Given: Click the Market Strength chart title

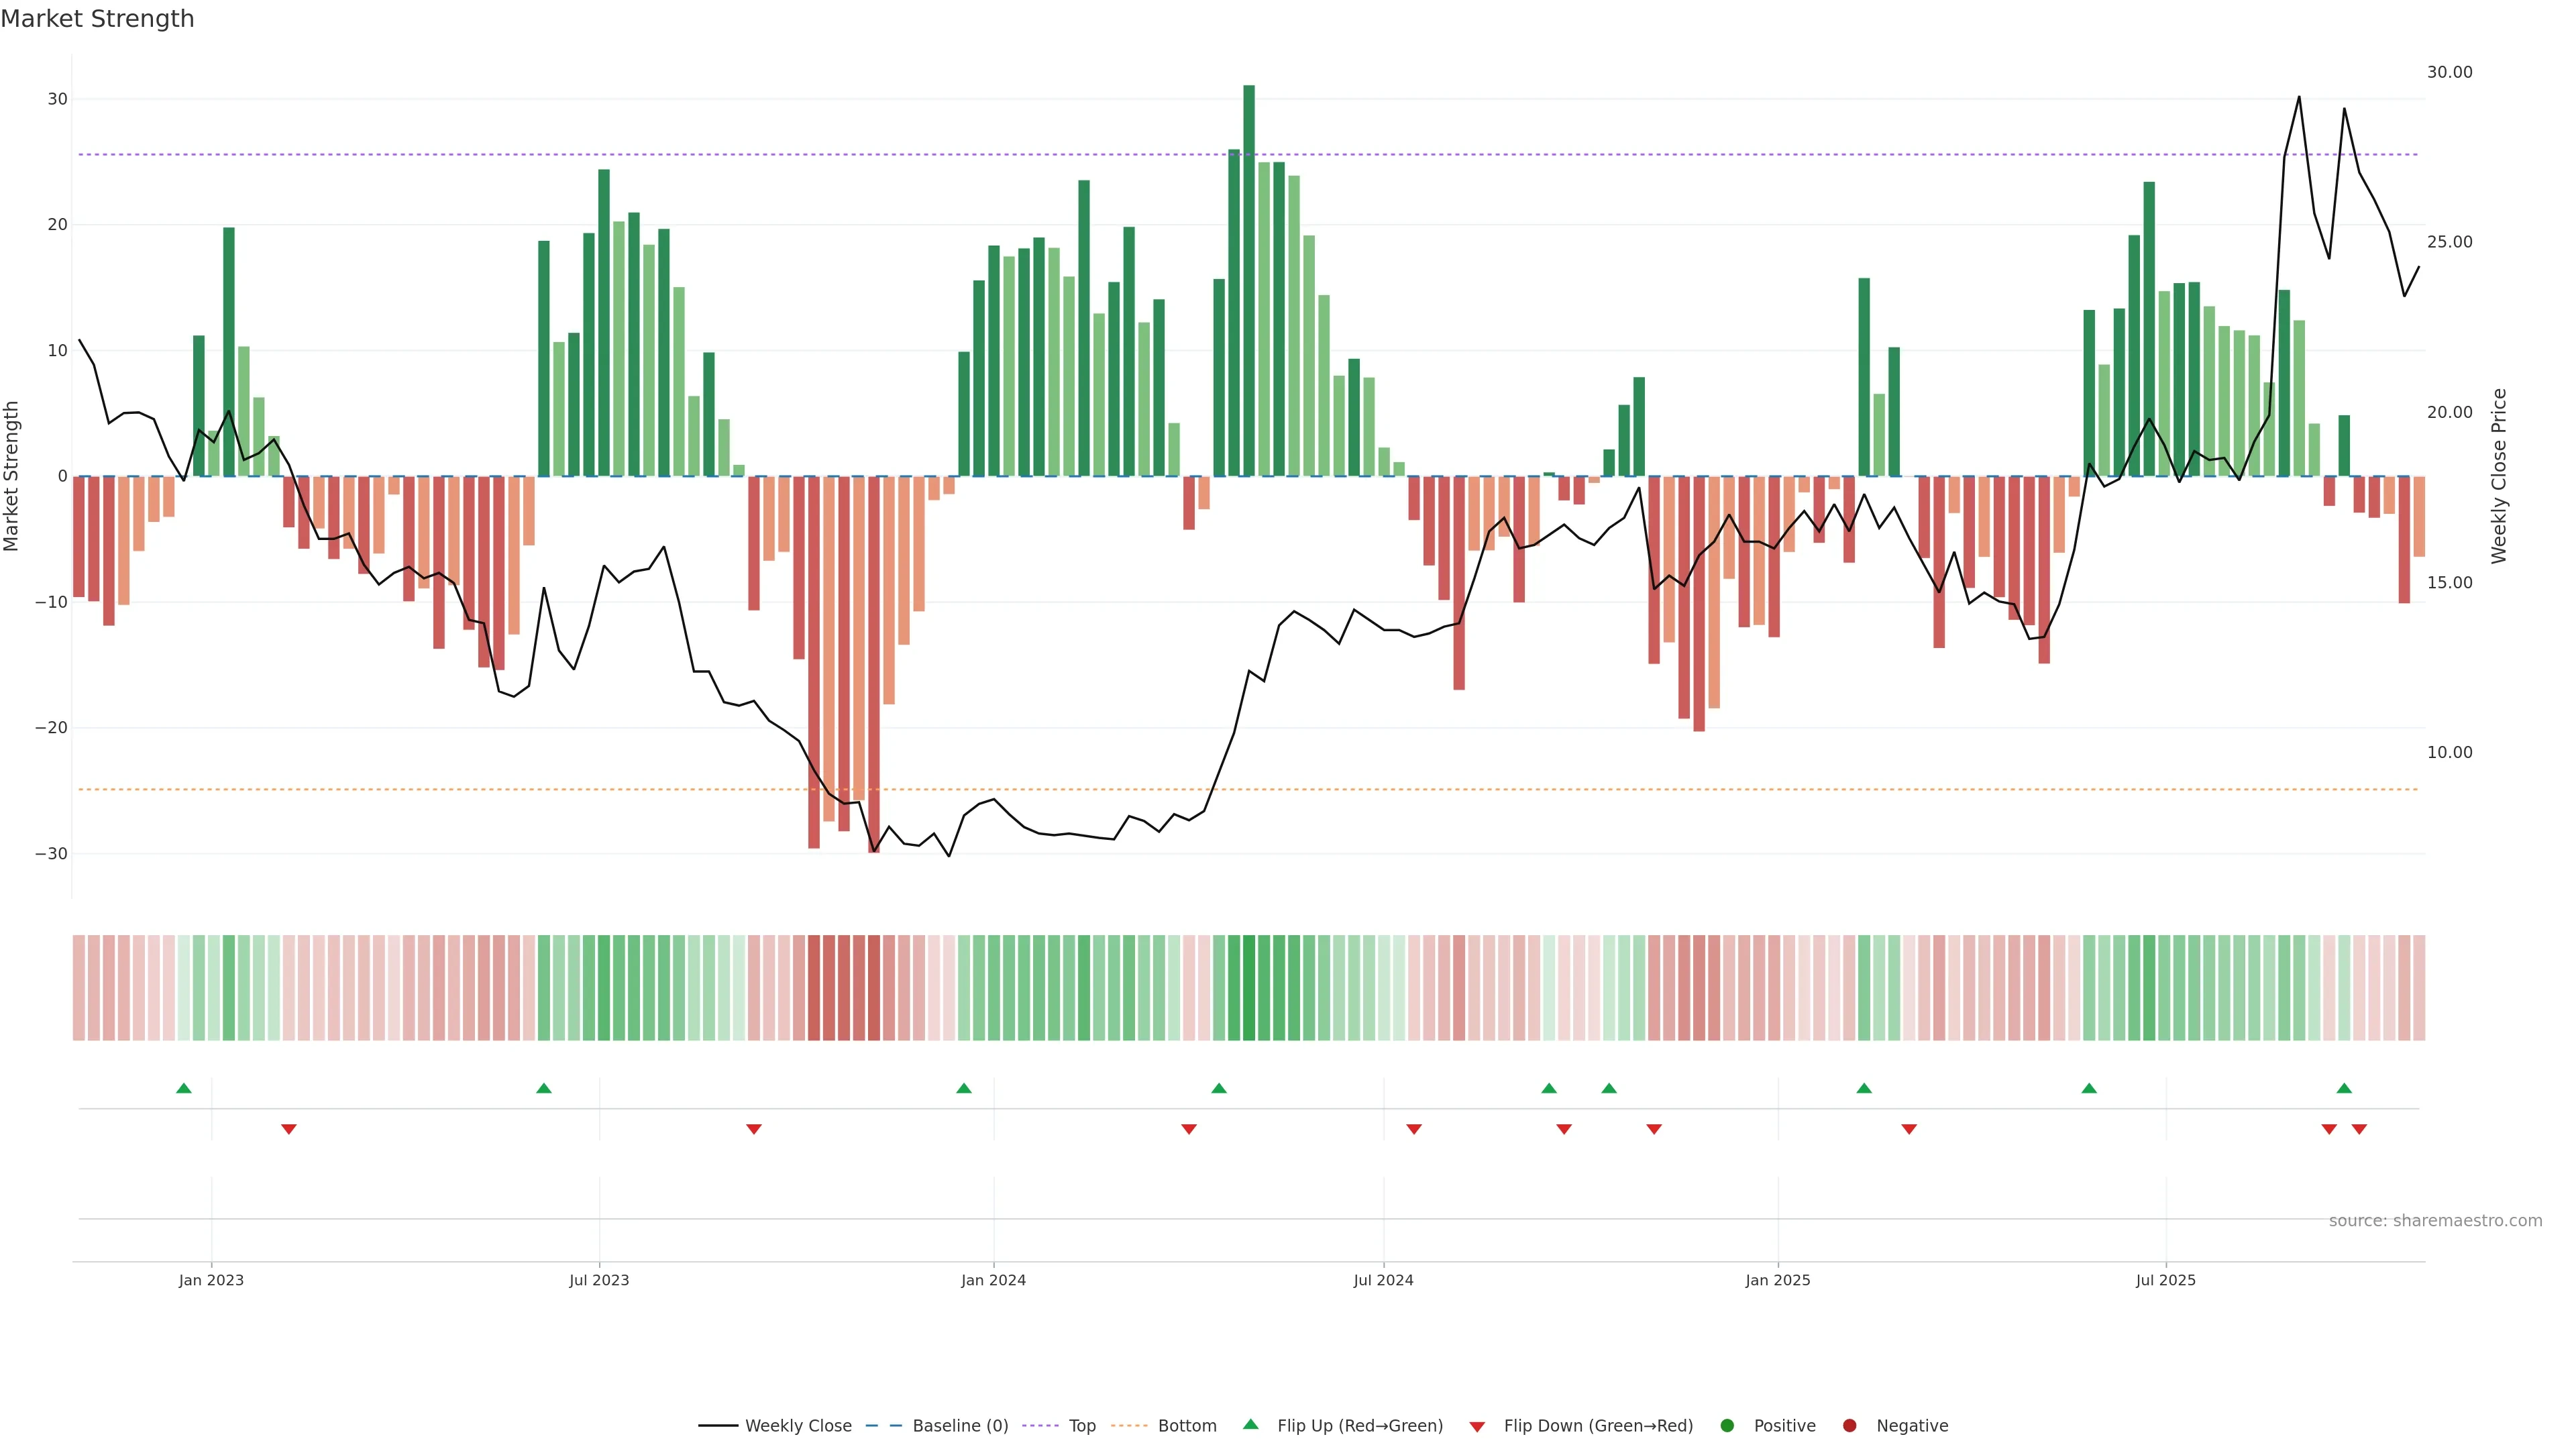Looking at the screenshot, I should pyautogui.click(x=97, y=19).
